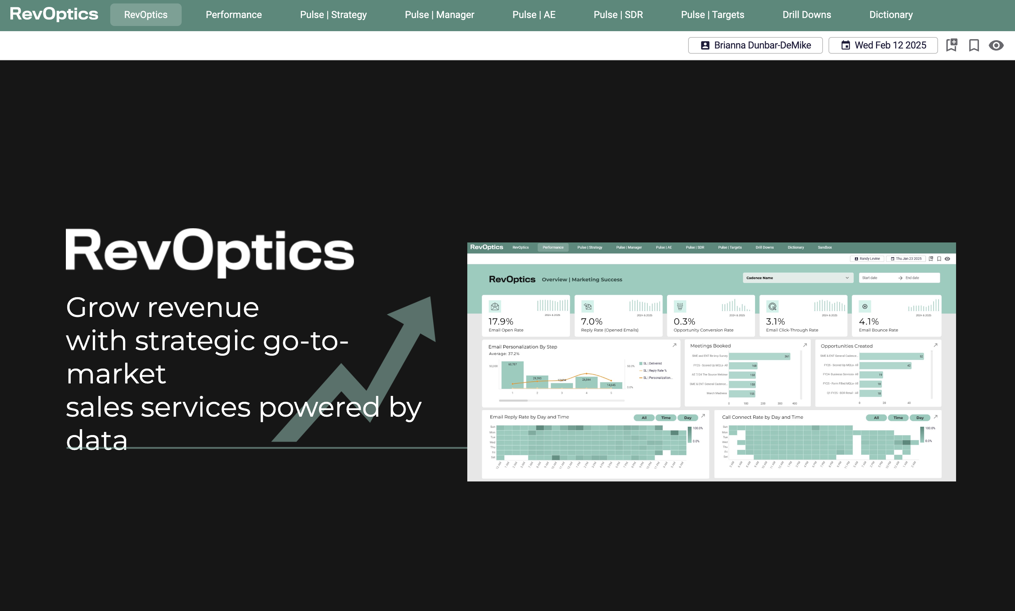Open the Dictionary tab

891,15
